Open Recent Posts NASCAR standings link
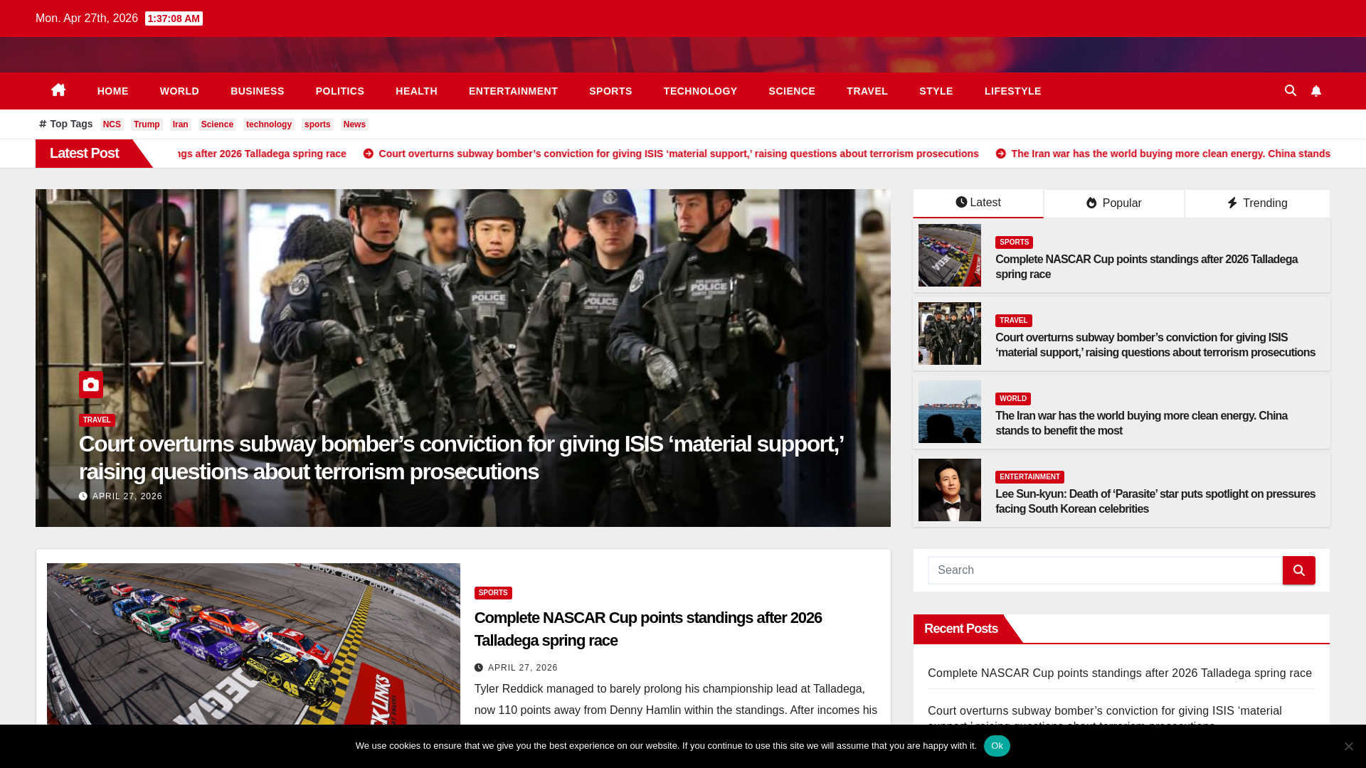The image size is (1366, 768). pos(1120,673)
